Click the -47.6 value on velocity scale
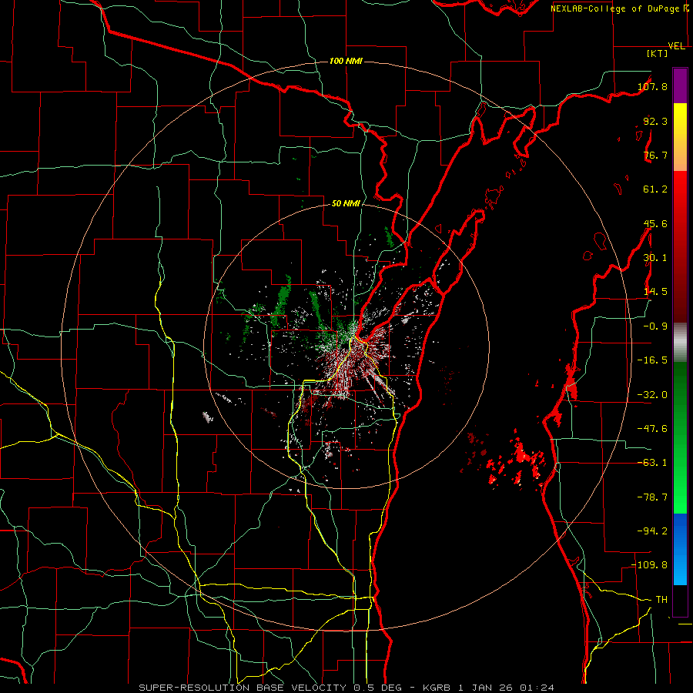693x693 pixels. click(652, 429)
